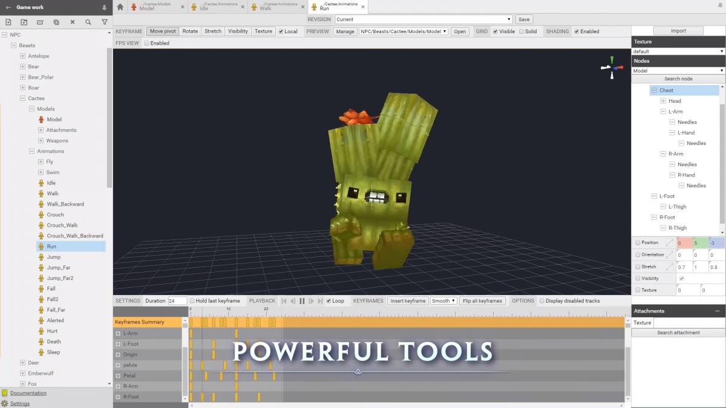Click the Save button
Image resolution: width=726 pixels, height=408 pixels.
click(x=524, y=19)
